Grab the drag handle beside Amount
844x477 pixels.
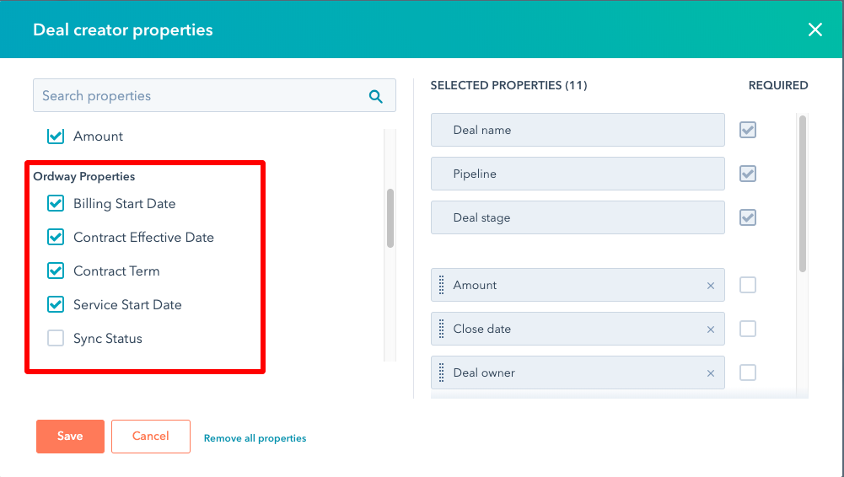point(441,285)
